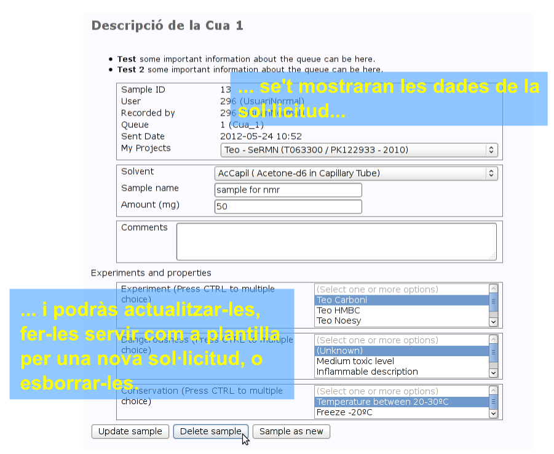Click the Sample as new button
The image size is (554, 454).
click(x=291, y=431)
